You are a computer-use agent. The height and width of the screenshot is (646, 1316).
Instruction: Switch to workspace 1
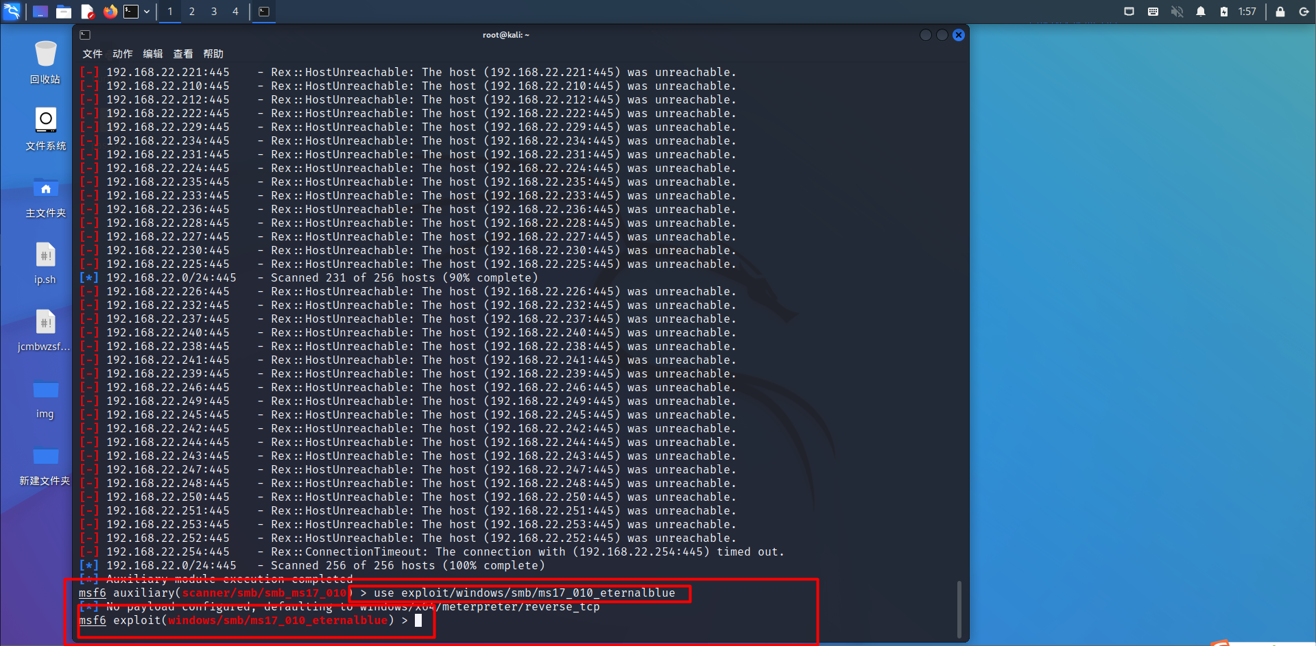(x=170, y=12)
